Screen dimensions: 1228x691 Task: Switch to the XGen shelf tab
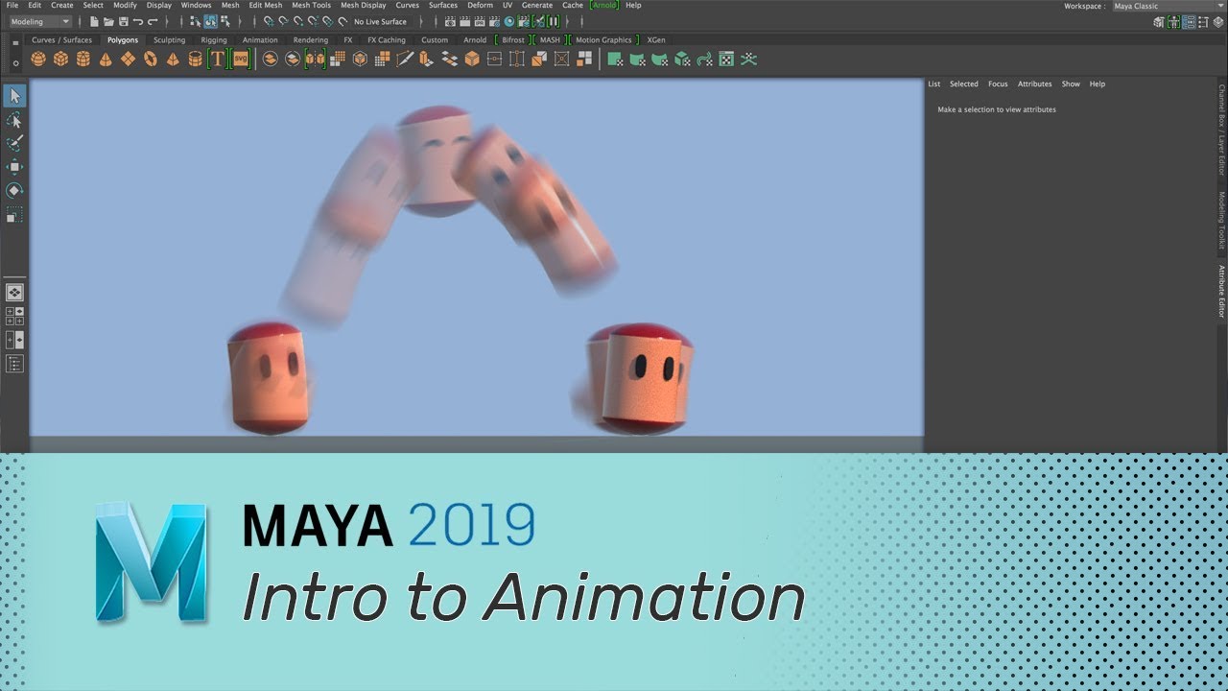pos(656,40)
